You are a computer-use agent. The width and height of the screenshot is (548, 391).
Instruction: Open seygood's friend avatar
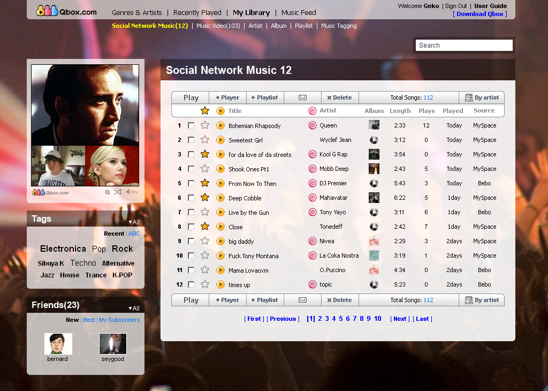(112, 343)
